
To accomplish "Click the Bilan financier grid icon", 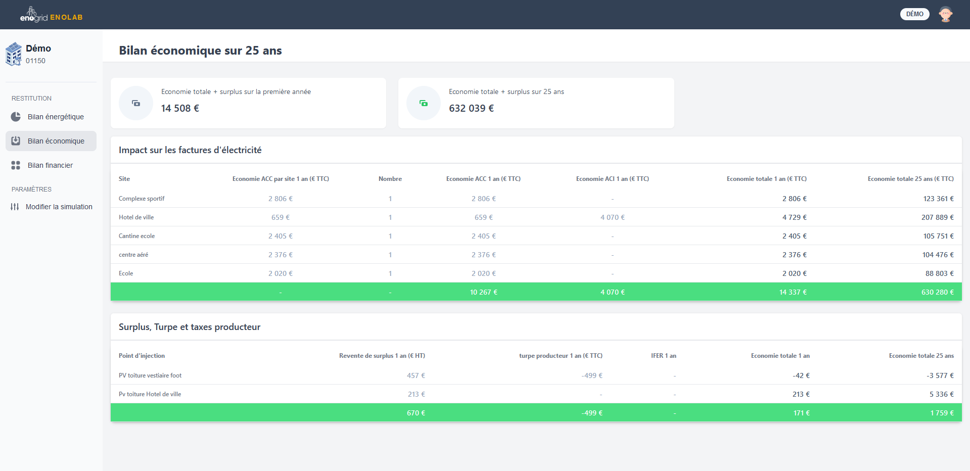I will (x=16, y=165).
